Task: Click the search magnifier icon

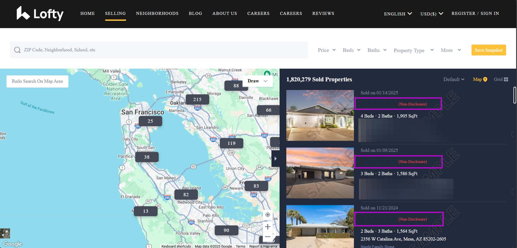Action: [17, 50]
